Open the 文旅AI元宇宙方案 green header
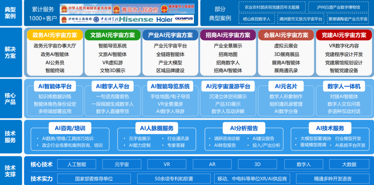The image size is (374, 185). (113, 35)
